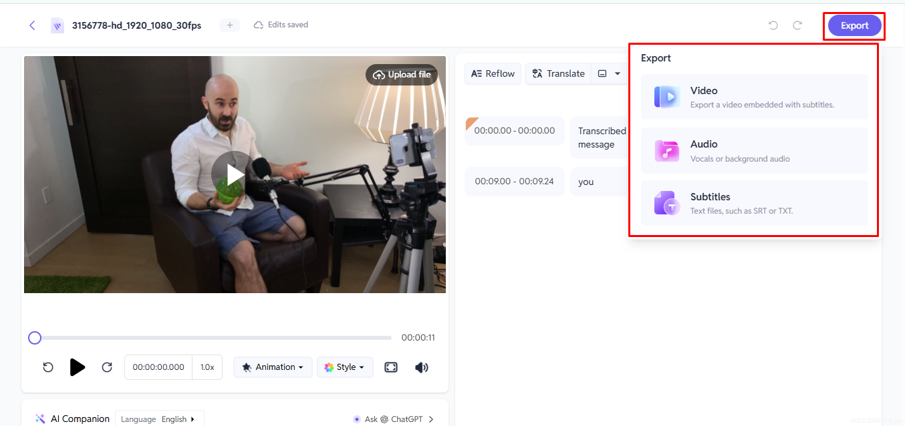Choose Audio export option

[754, 150]
